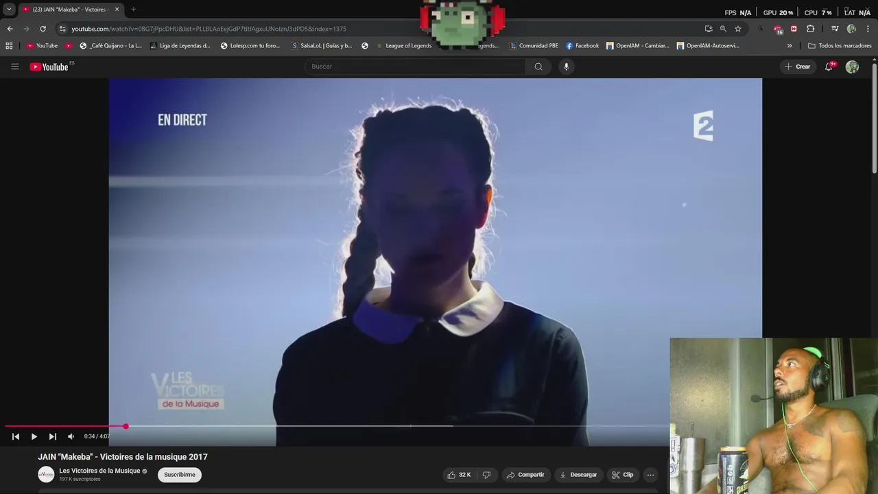The width and height of the screenshot is (878, 494).
Task: Reload the page
Action: (x=43, y=29)
